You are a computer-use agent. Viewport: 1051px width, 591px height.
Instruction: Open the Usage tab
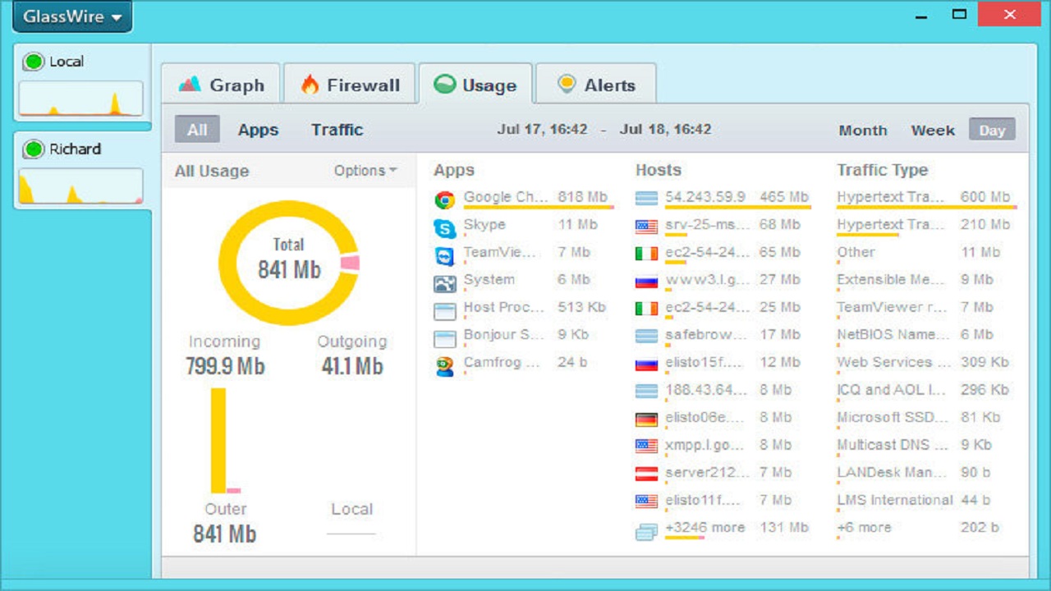pyautogui.click(x=475, y=84)
